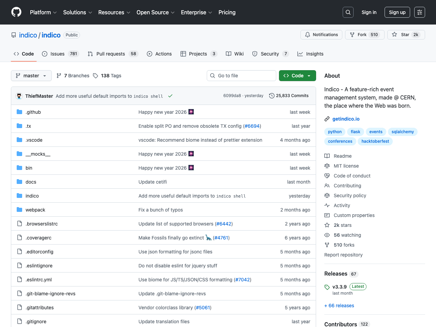Click the + 66 releases link
This screenshot has width=436, height=327.
[x=339, y=306]
